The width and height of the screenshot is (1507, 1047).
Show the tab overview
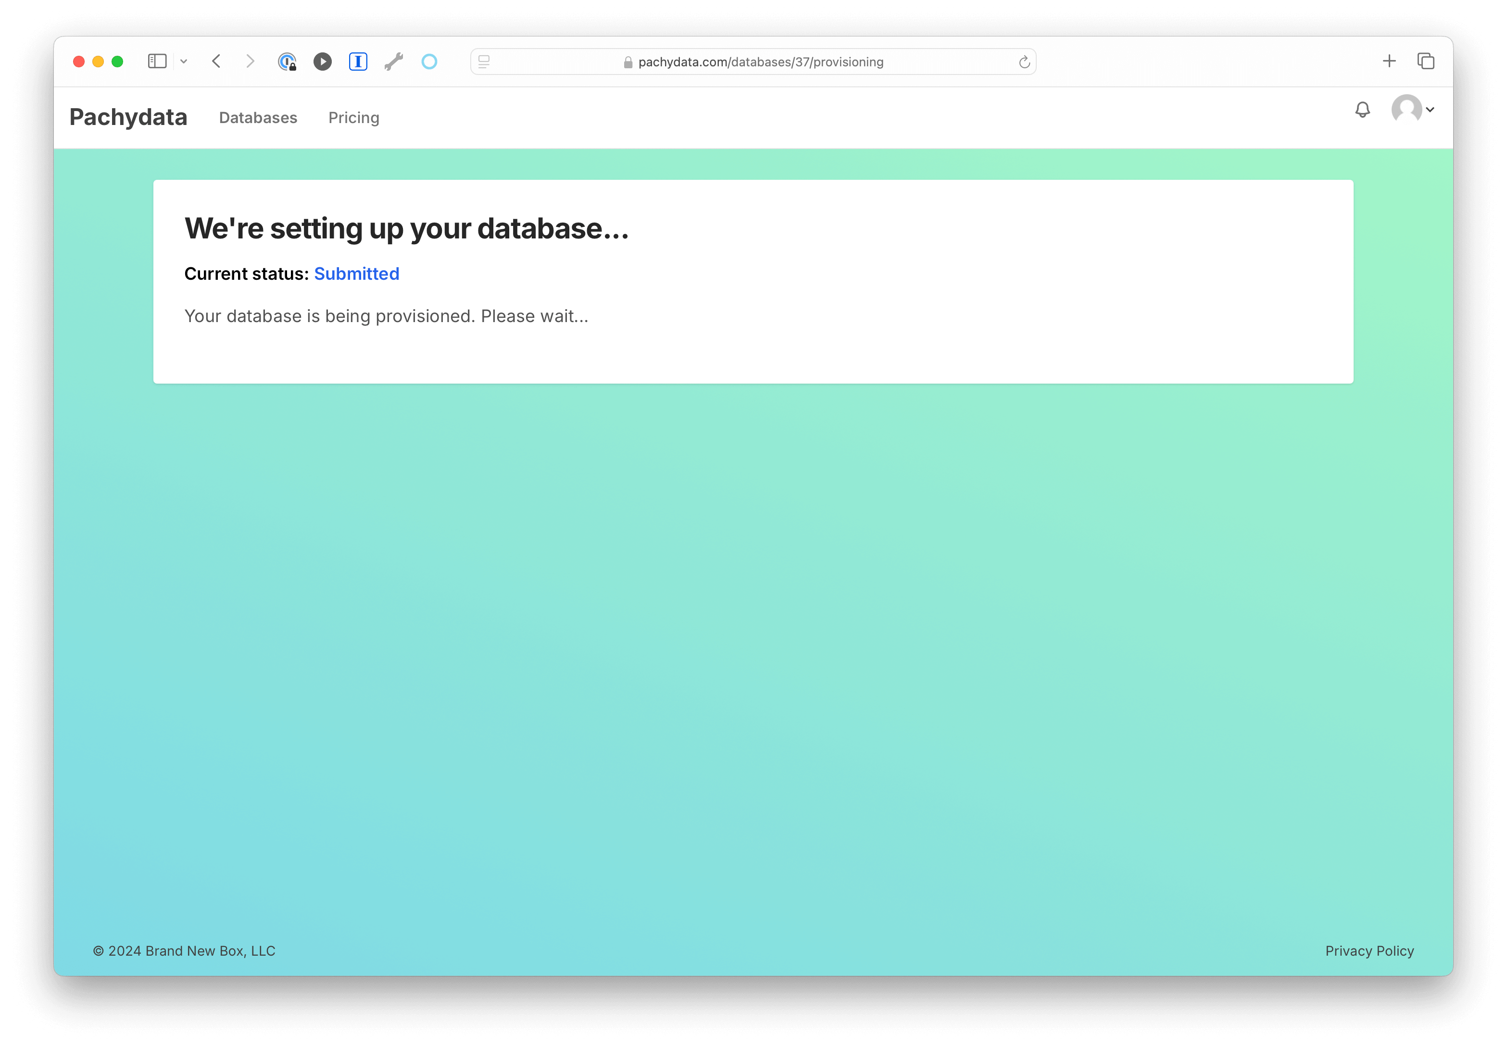[x=1426, y=61]
